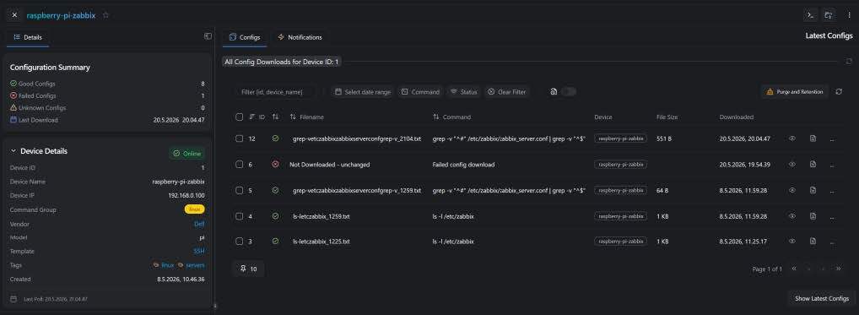Image resolution: width=859 pixels, height=315 pixels.
Task: Select the checkbox for config ID 12
Action: click(239, 138)
